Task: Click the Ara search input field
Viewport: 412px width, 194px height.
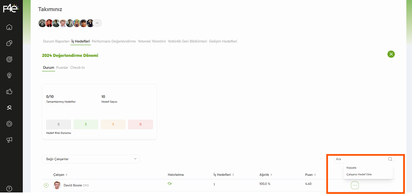Action: tap(360, 159)
